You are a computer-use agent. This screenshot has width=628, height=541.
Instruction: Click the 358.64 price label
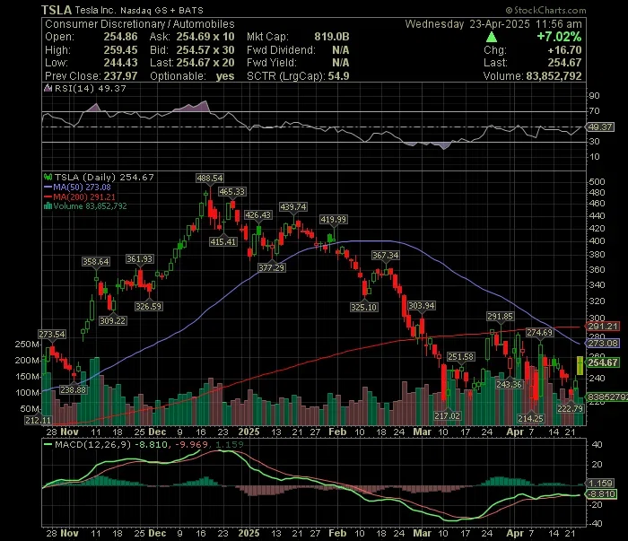pos(96,261)
